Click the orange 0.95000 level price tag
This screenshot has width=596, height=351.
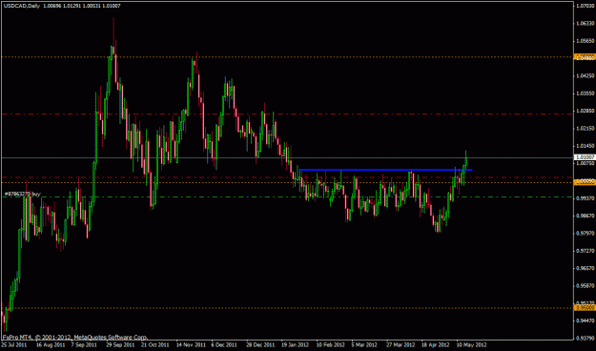point(585,308)
